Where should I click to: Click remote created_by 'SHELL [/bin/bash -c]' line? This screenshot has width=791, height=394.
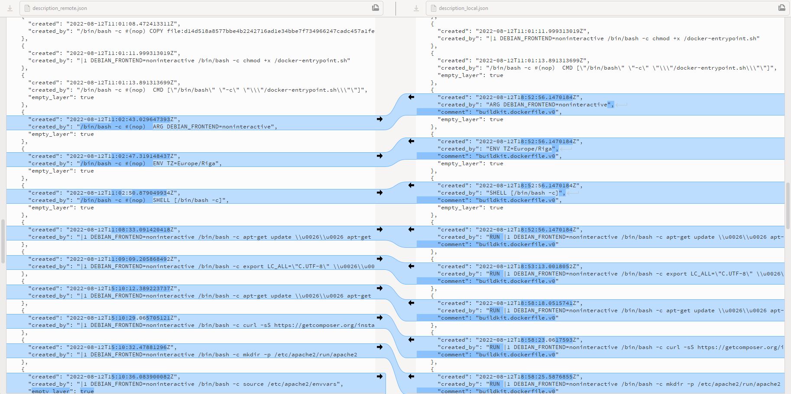coord(128,200)
